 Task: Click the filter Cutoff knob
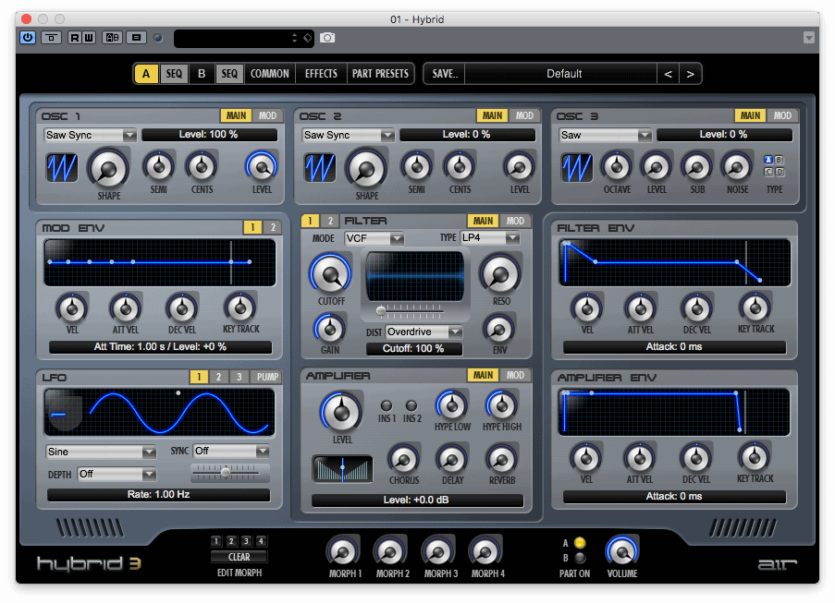tap(331, 274)
